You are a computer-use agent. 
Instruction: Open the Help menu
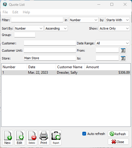[x=26, y=12]
